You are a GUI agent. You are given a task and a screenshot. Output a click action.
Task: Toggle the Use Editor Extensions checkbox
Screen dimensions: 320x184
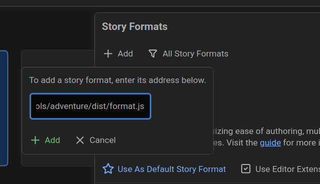point(246,169)
